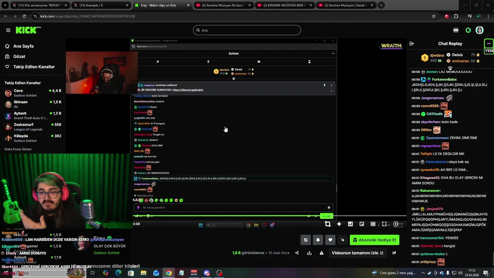Viewport: 494px width, 278px height.
Task: Open the Cavs channel in followed list
Action: point(33,93)
